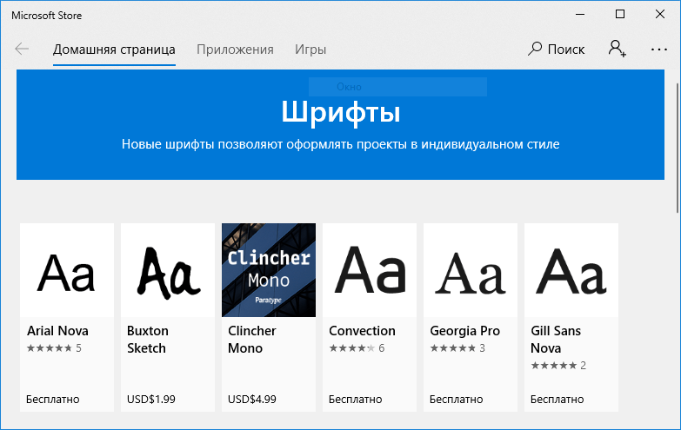Click Бесплатно under Georgia Pro
This screenshot has width=681, height=430.
[x=456, y=400]
